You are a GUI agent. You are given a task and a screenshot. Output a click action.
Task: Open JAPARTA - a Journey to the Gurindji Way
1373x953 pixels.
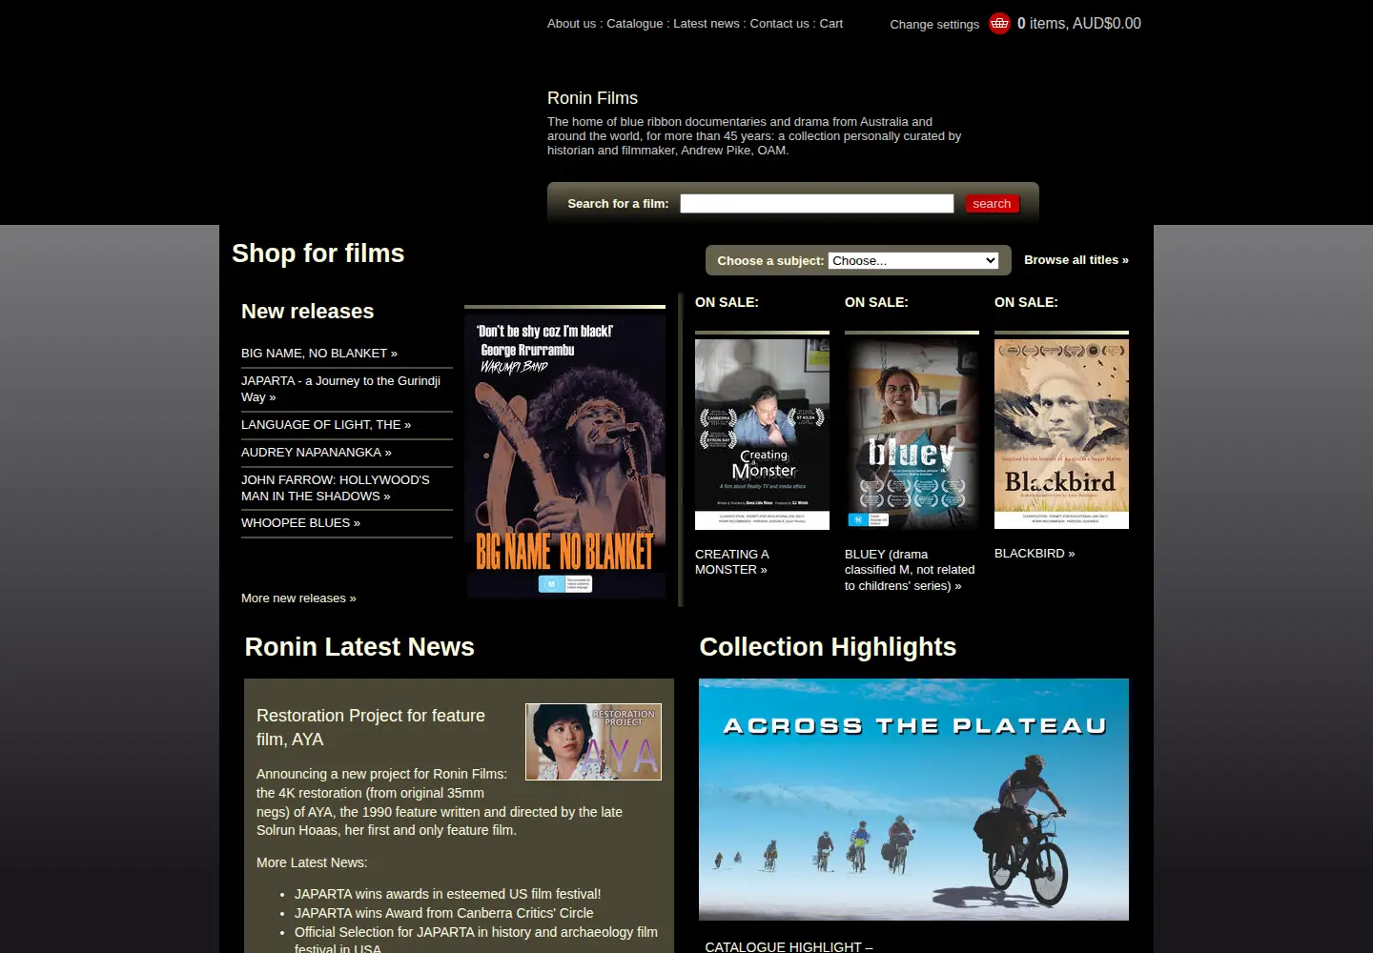pyautogui.click(x=340, y=389)
